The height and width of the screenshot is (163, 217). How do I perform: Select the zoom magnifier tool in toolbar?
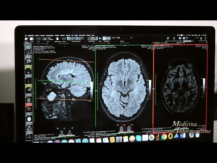pos(73,38)
